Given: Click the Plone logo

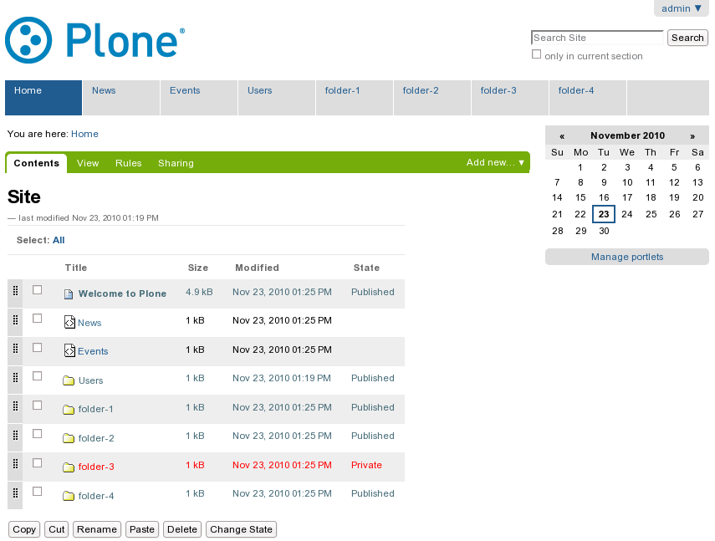Looking at the screenshot, I should click(x=94, y=40).
